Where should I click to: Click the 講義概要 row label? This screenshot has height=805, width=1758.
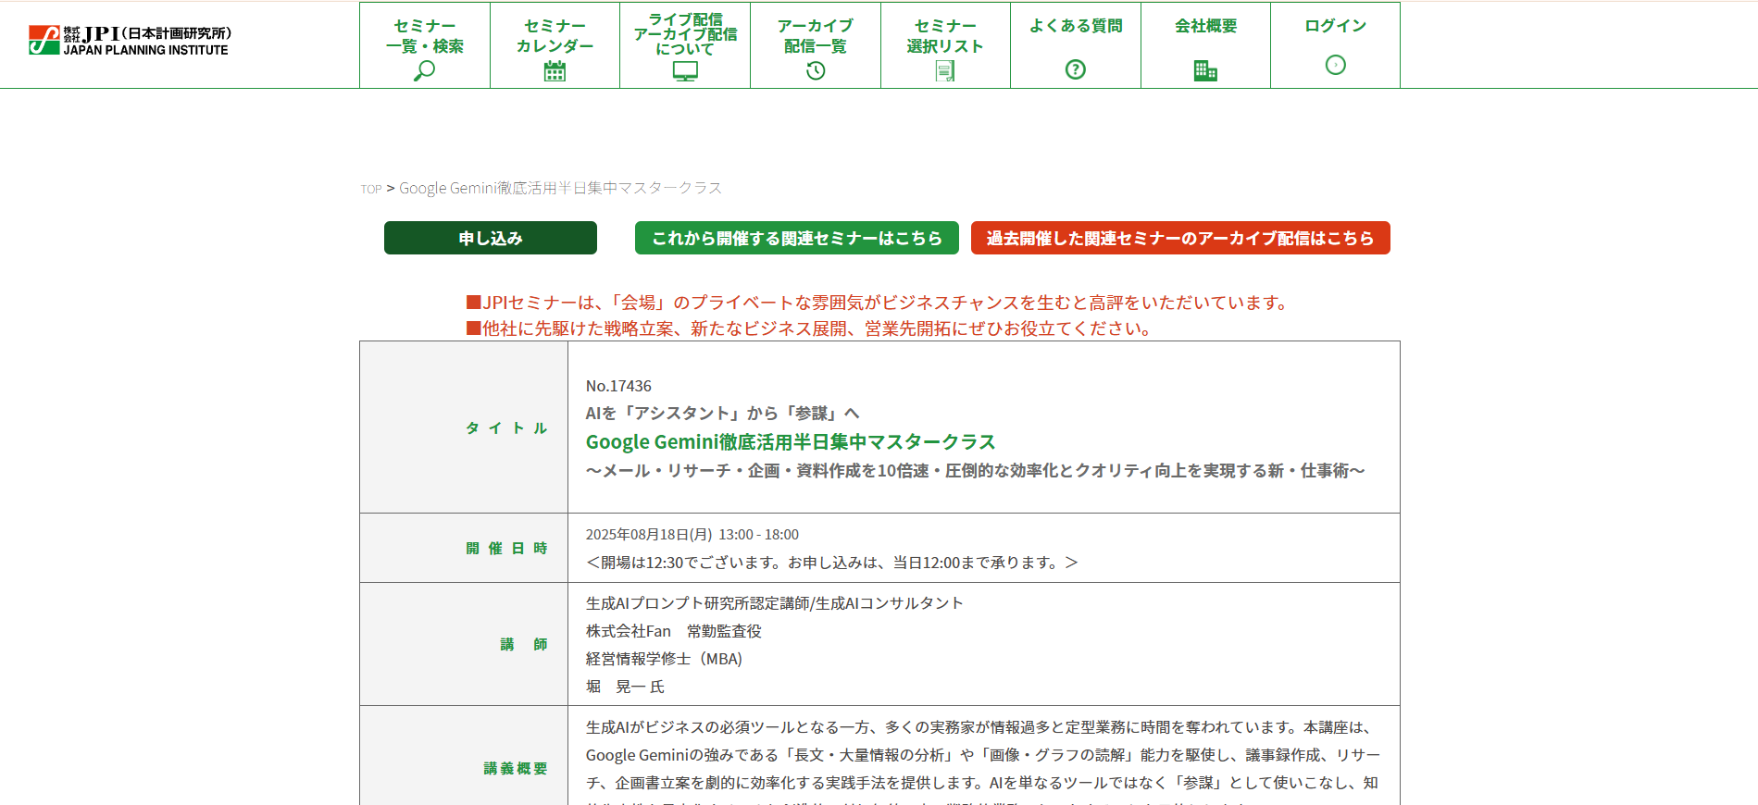(516, 768)
